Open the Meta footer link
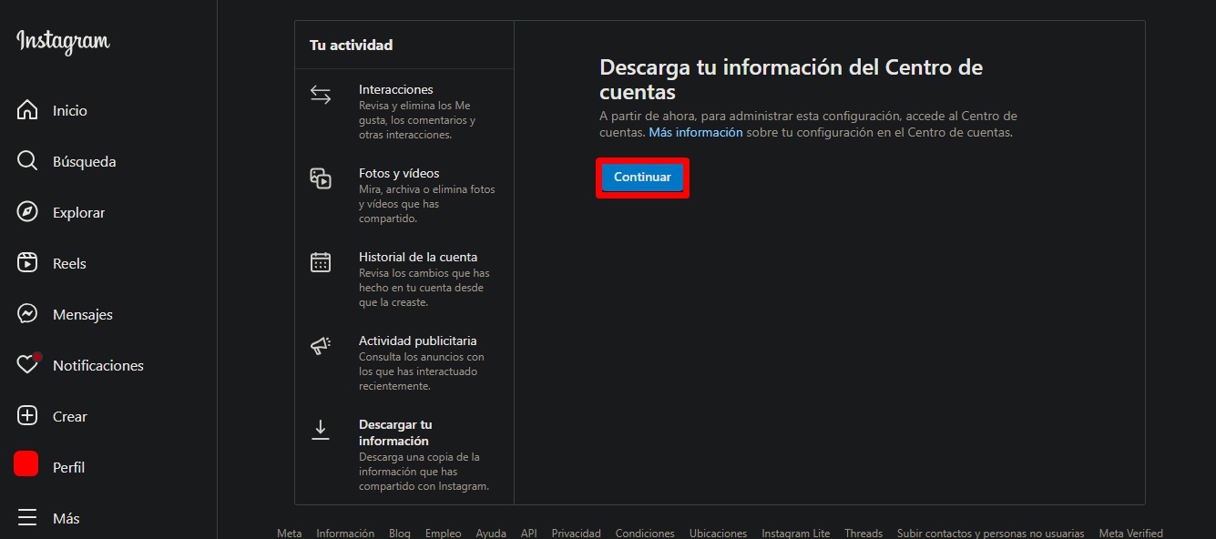The image size is (1216, 539). (x=289, y=534)
